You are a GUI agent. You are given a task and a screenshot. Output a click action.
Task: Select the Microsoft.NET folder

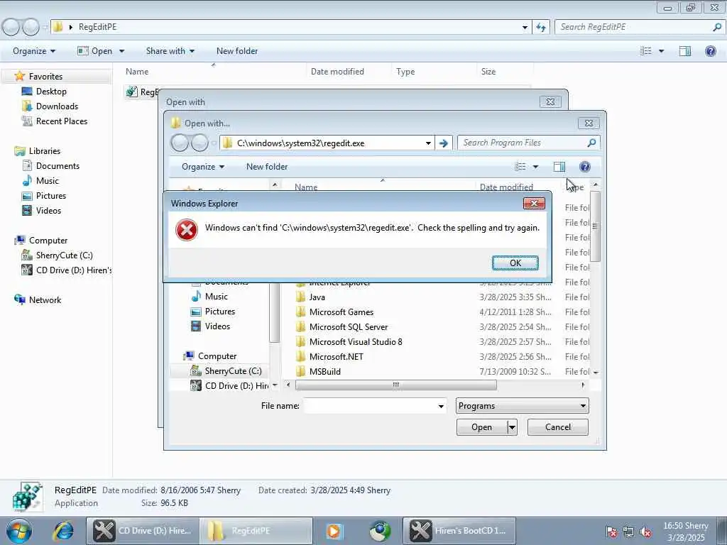coord(336,356)
